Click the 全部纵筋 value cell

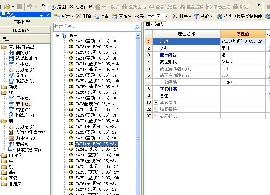point(243,82)
